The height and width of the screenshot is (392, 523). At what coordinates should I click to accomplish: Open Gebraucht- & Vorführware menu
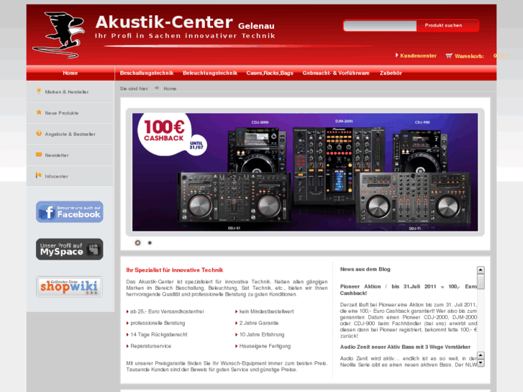click(x=336, y=73)
